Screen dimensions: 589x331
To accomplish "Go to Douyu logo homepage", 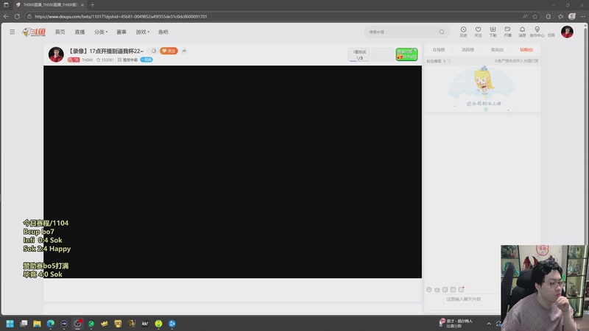I will tap(34, 32).
